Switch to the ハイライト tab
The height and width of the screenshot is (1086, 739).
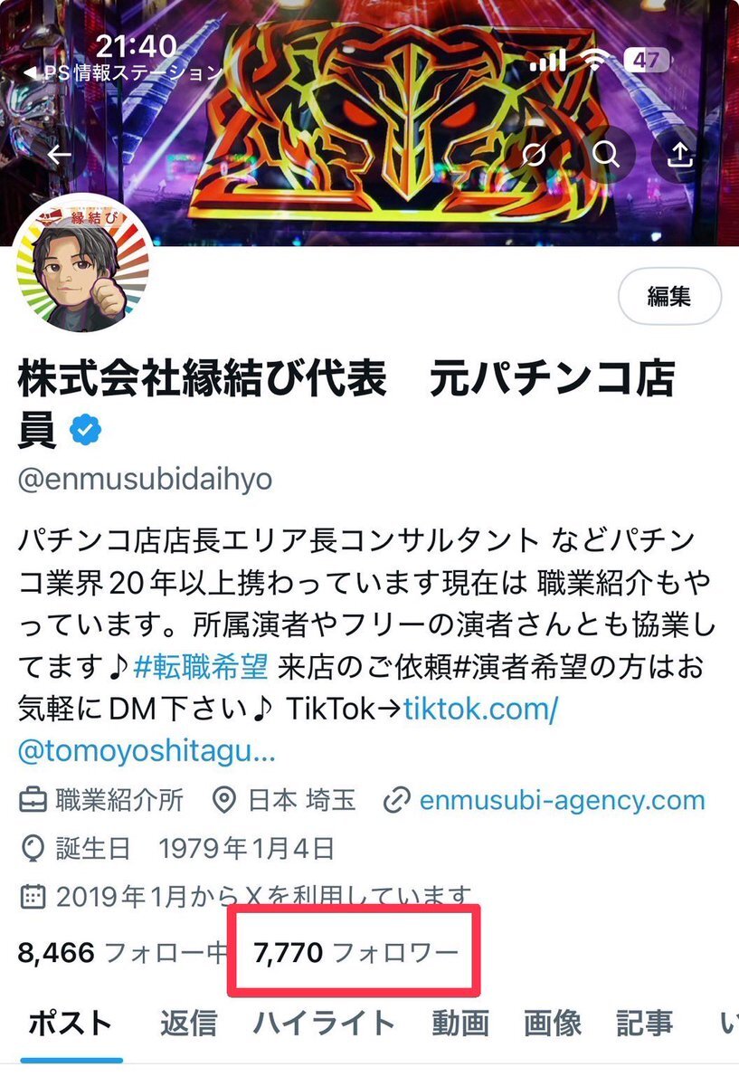tap(324, 1024)
